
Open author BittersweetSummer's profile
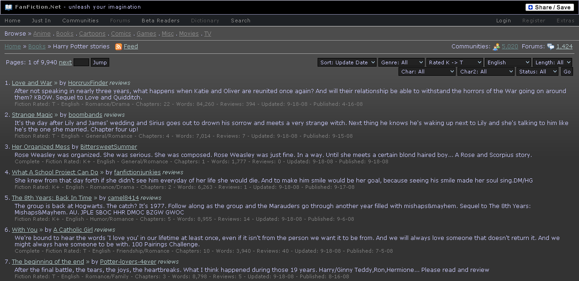click(x=109, y=147)
